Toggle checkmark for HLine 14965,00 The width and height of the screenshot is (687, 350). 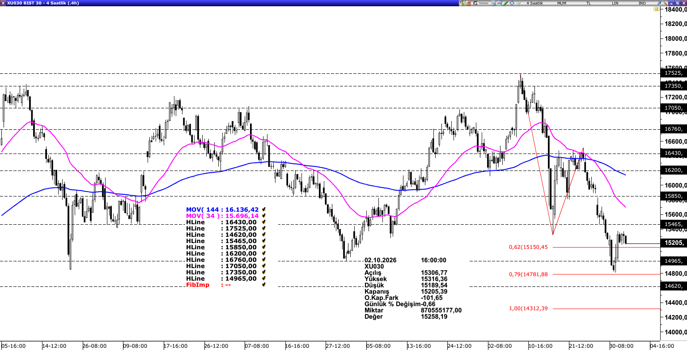click(264, 278)
